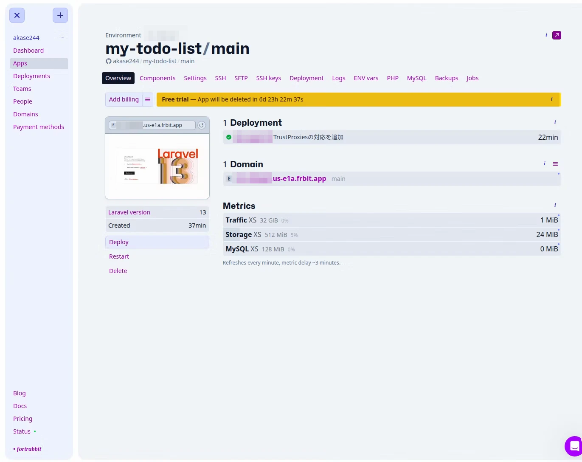Click the fortrabbit logo in the sidebar

(x=28, y=449)
